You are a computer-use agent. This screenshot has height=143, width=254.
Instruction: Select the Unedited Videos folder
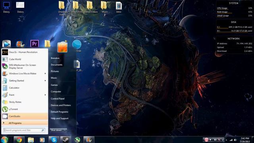click(x=62, y=8)
